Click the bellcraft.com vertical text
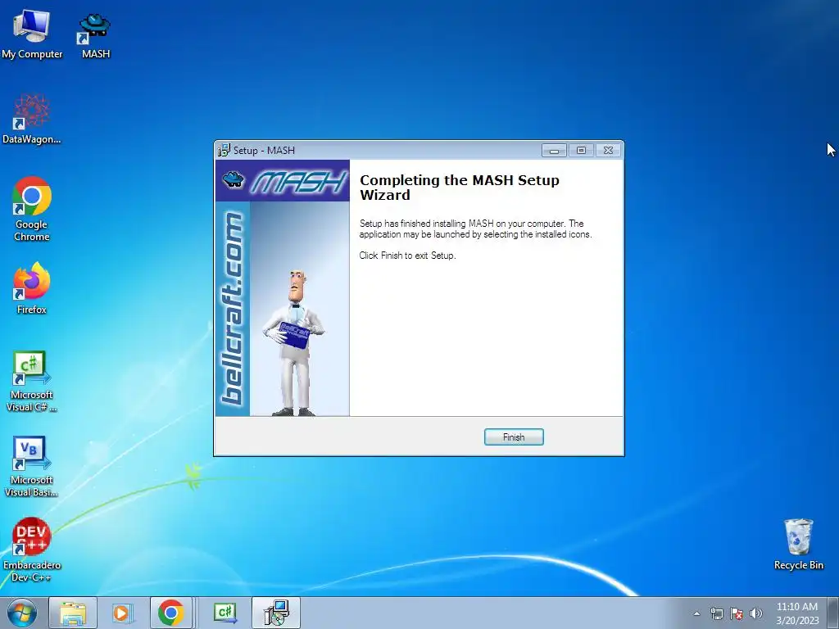The image size is (839, 629). (232, 309)
